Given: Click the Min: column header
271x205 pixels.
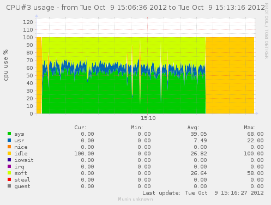Looking at the screenshot, I should [x=137, y=128].
